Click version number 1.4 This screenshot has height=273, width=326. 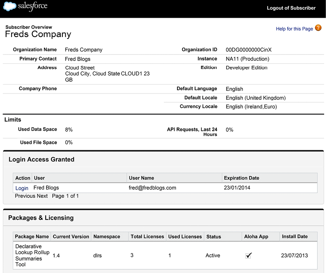56,256
